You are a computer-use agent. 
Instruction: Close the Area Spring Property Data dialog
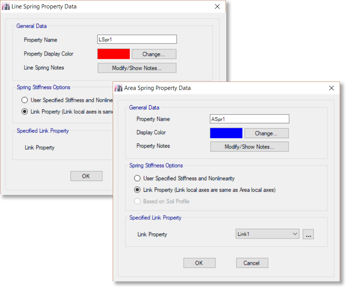[x=332, y=88]
